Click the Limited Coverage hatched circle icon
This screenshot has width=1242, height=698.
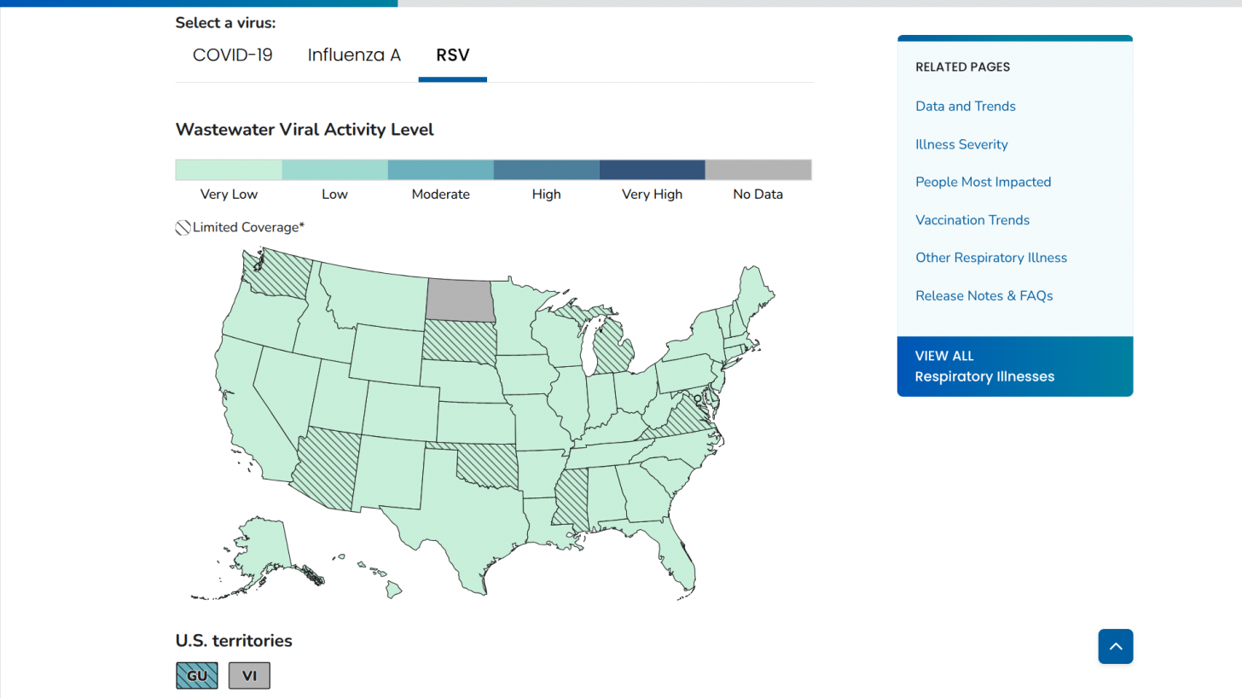click(x=183, y=228)
